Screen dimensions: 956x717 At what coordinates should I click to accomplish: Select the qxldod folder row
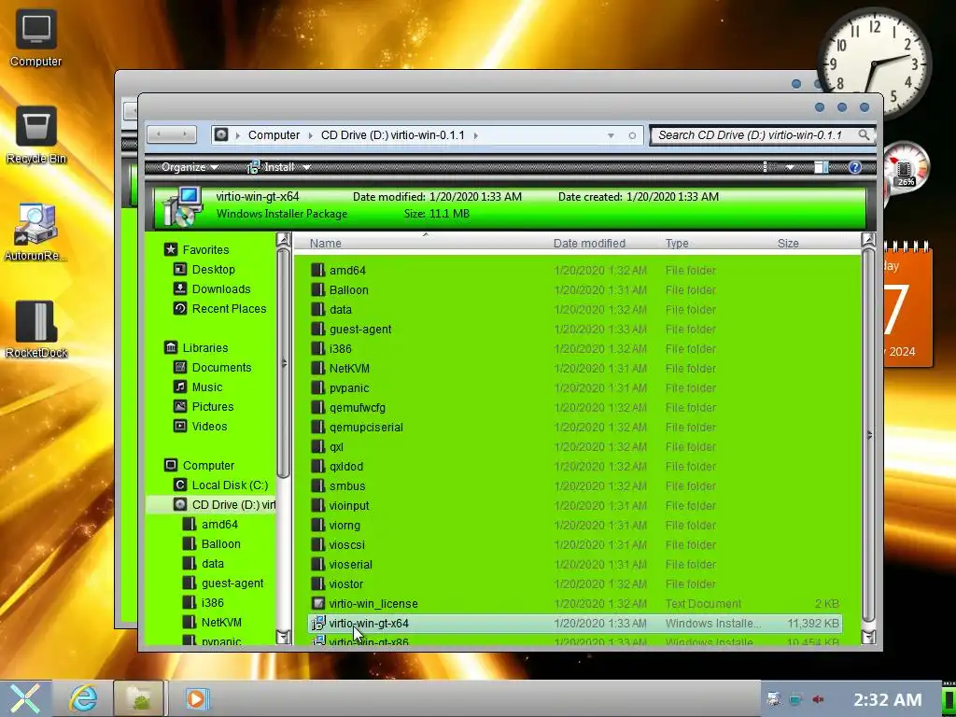pos(575,467)
